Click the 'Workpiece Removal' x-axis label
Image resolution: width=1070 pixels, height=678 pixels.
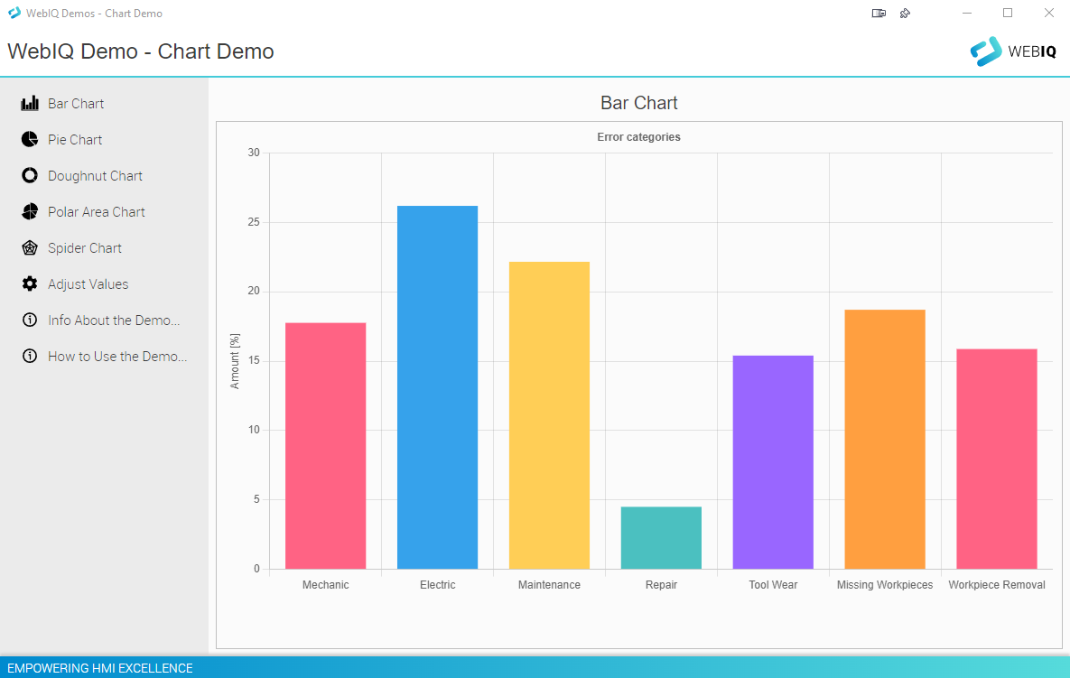click(997, 585)
